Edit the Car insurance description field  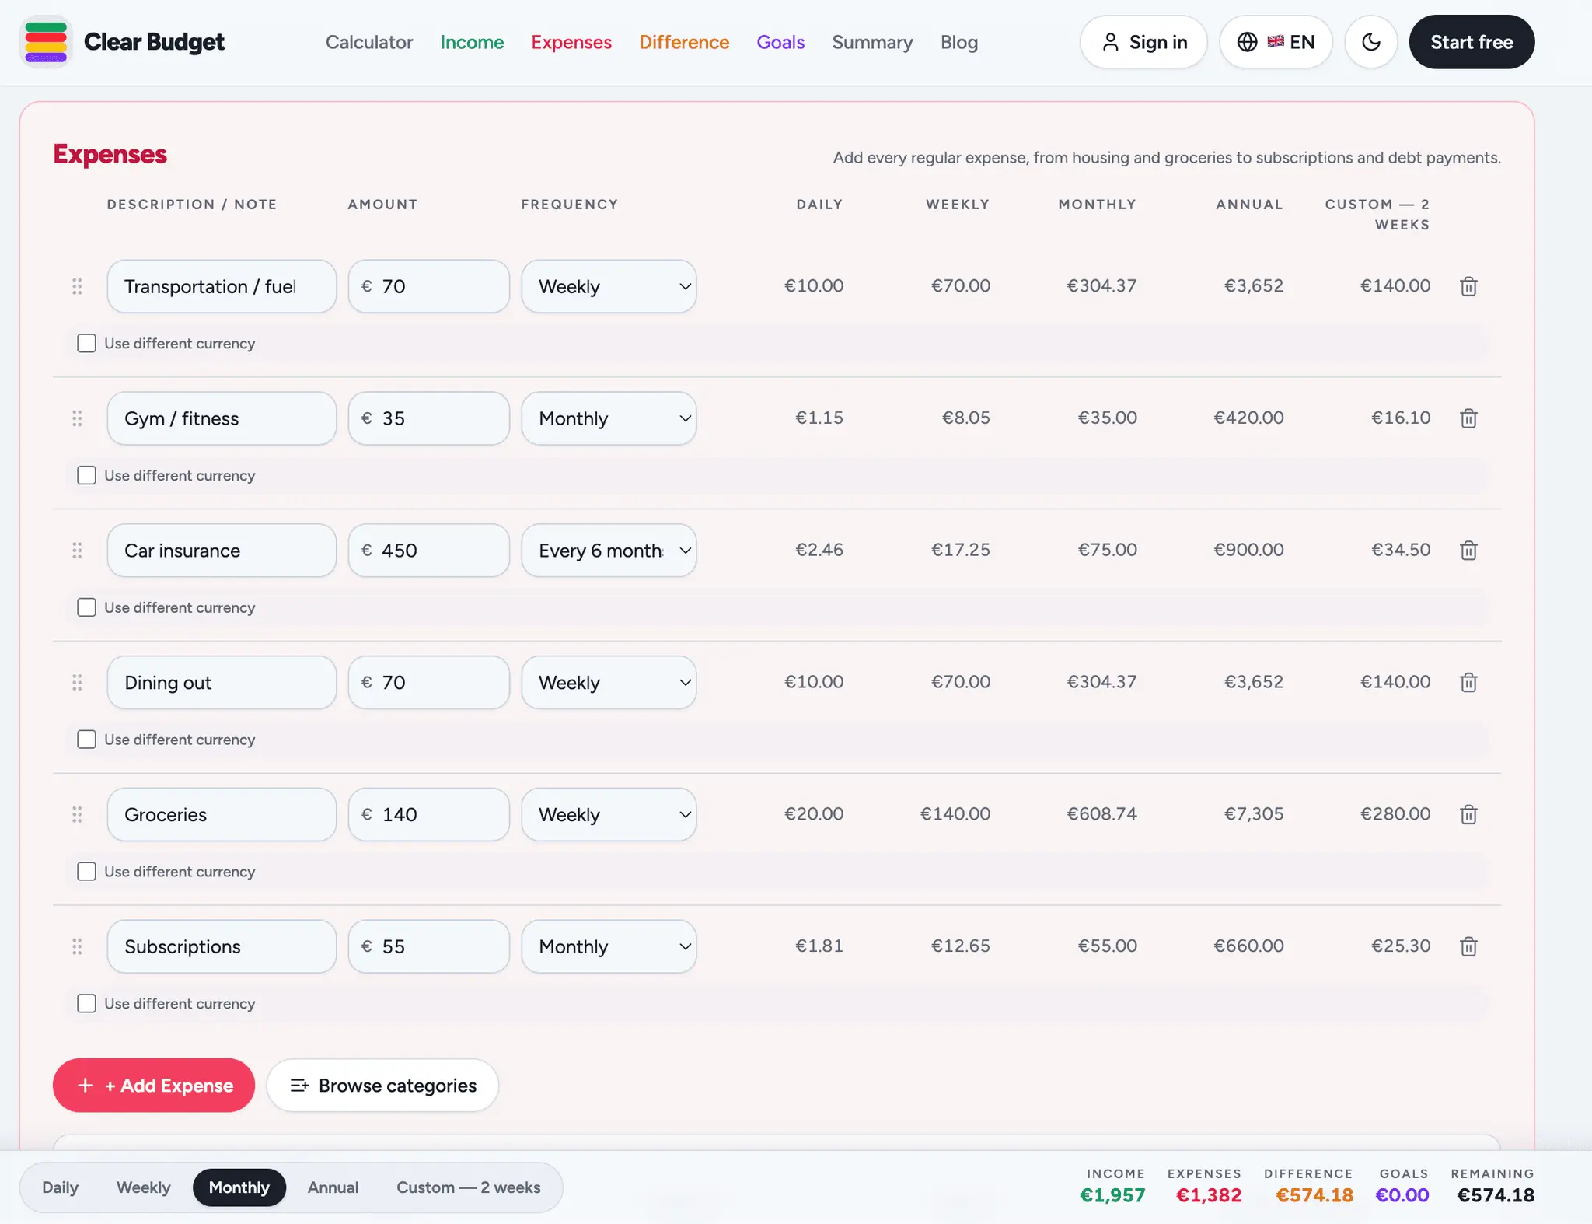tap(222, 551)
